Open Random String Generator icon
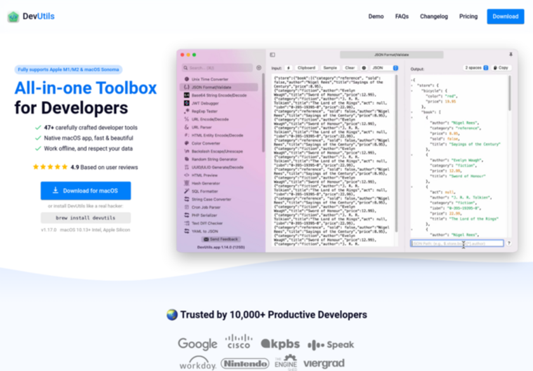This screenshot has width=533, height=371. click(187, 159)
